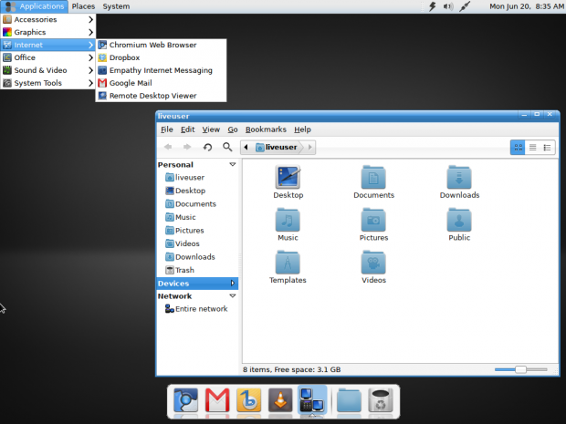
Task: Reload the folder with refresh icon
Action: pos(207,147)
